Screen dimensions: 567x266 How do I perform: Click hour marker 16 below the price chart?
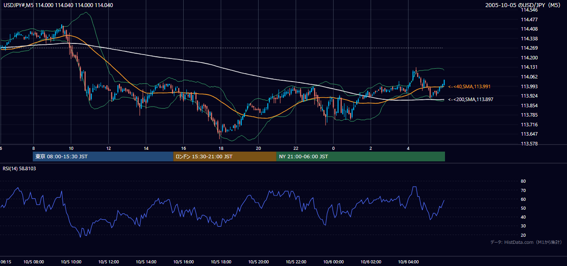click(183, 148)
